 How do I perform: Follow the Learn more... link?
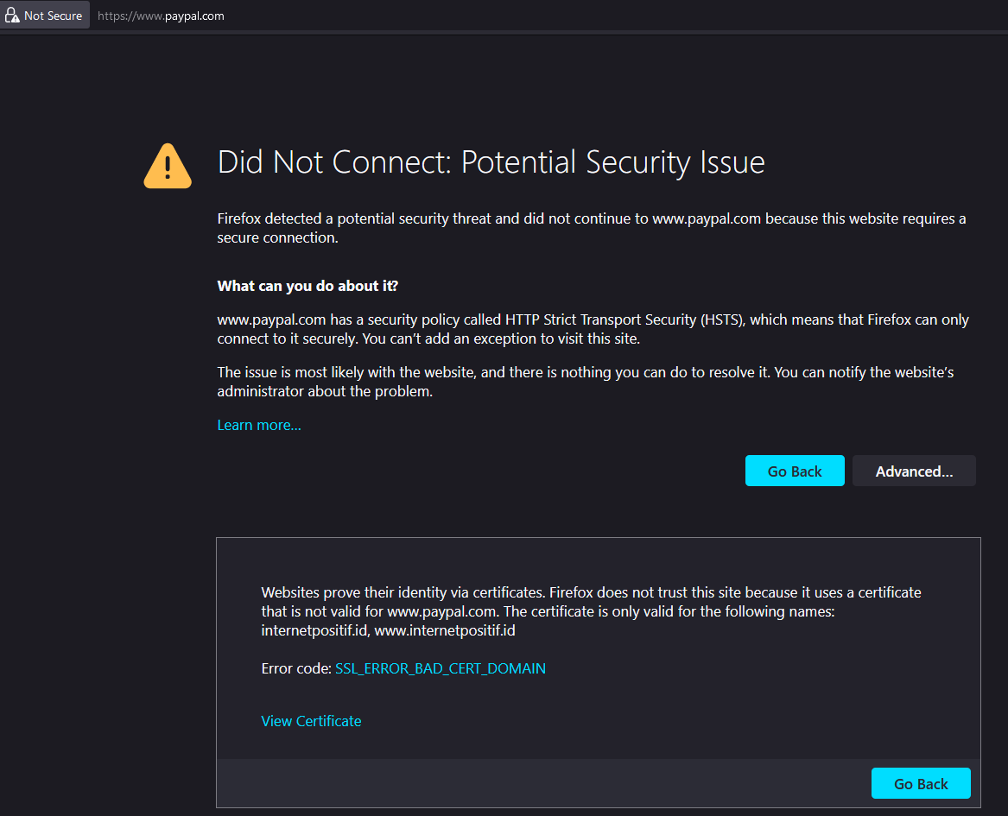[259, 426]
